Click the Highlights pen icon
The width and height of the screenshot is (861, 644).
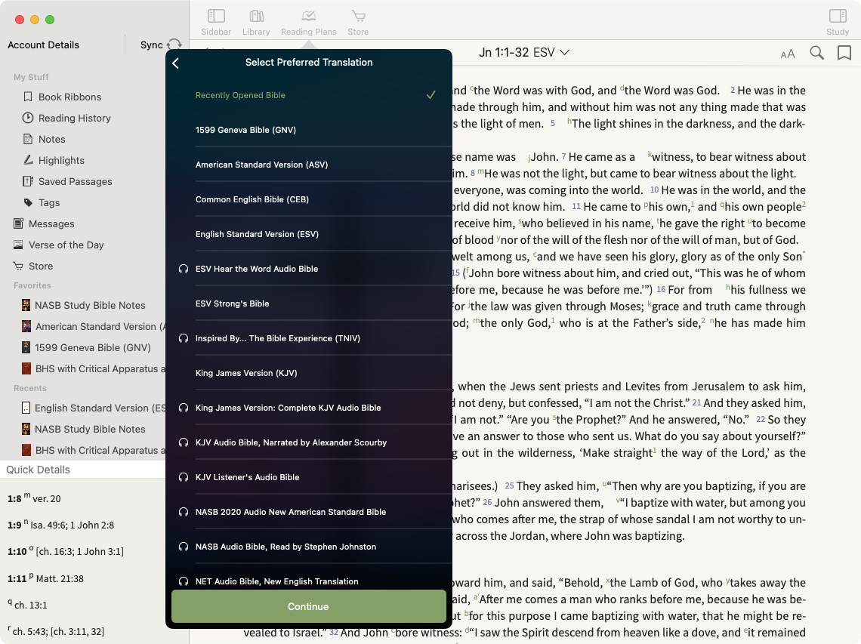tap(27, 160)
